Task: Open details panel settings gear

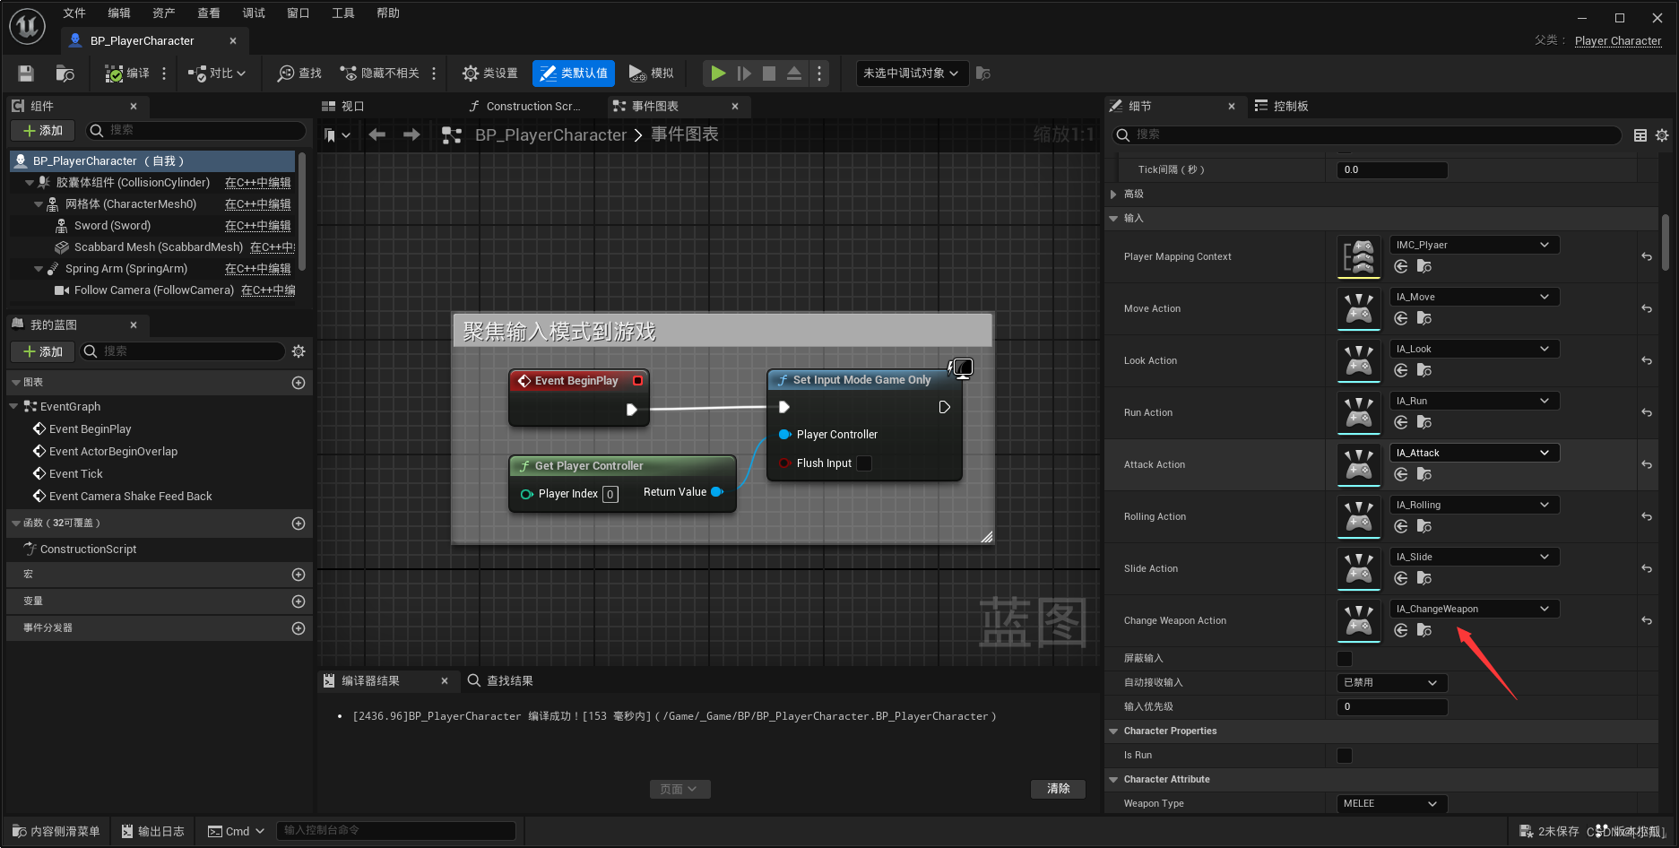Action: click(1662, 135)
